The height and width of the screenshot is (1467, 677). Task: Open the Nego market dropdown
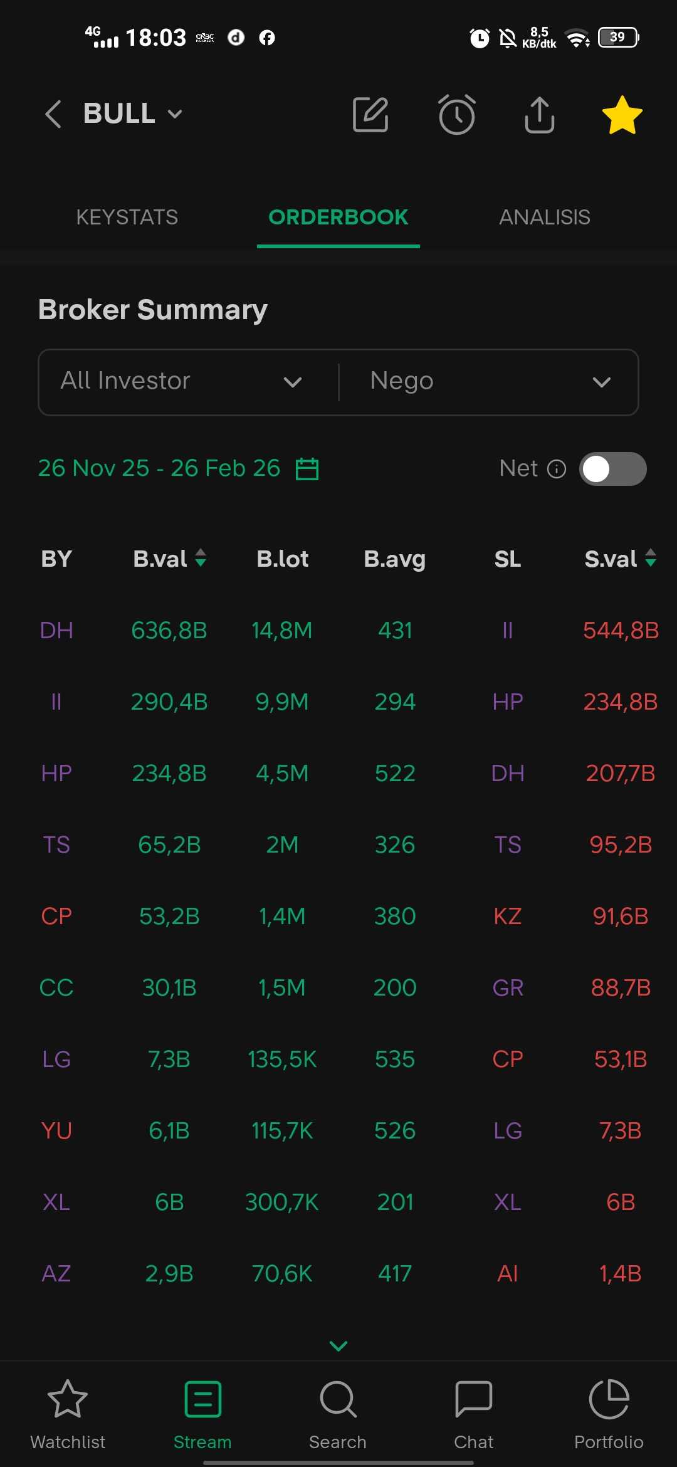click(490, 382)
